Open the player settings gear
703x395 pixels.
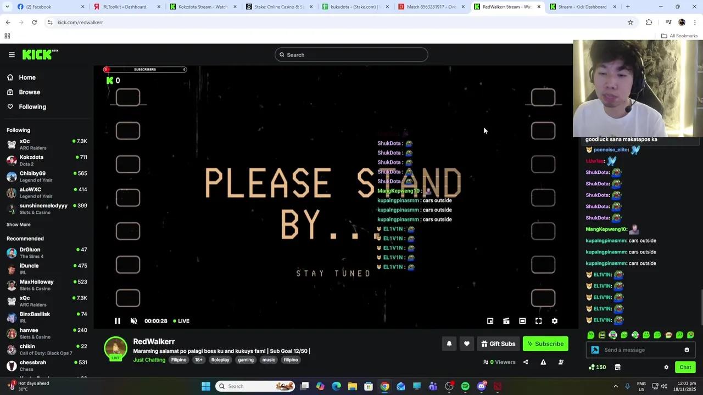(555, 321)
